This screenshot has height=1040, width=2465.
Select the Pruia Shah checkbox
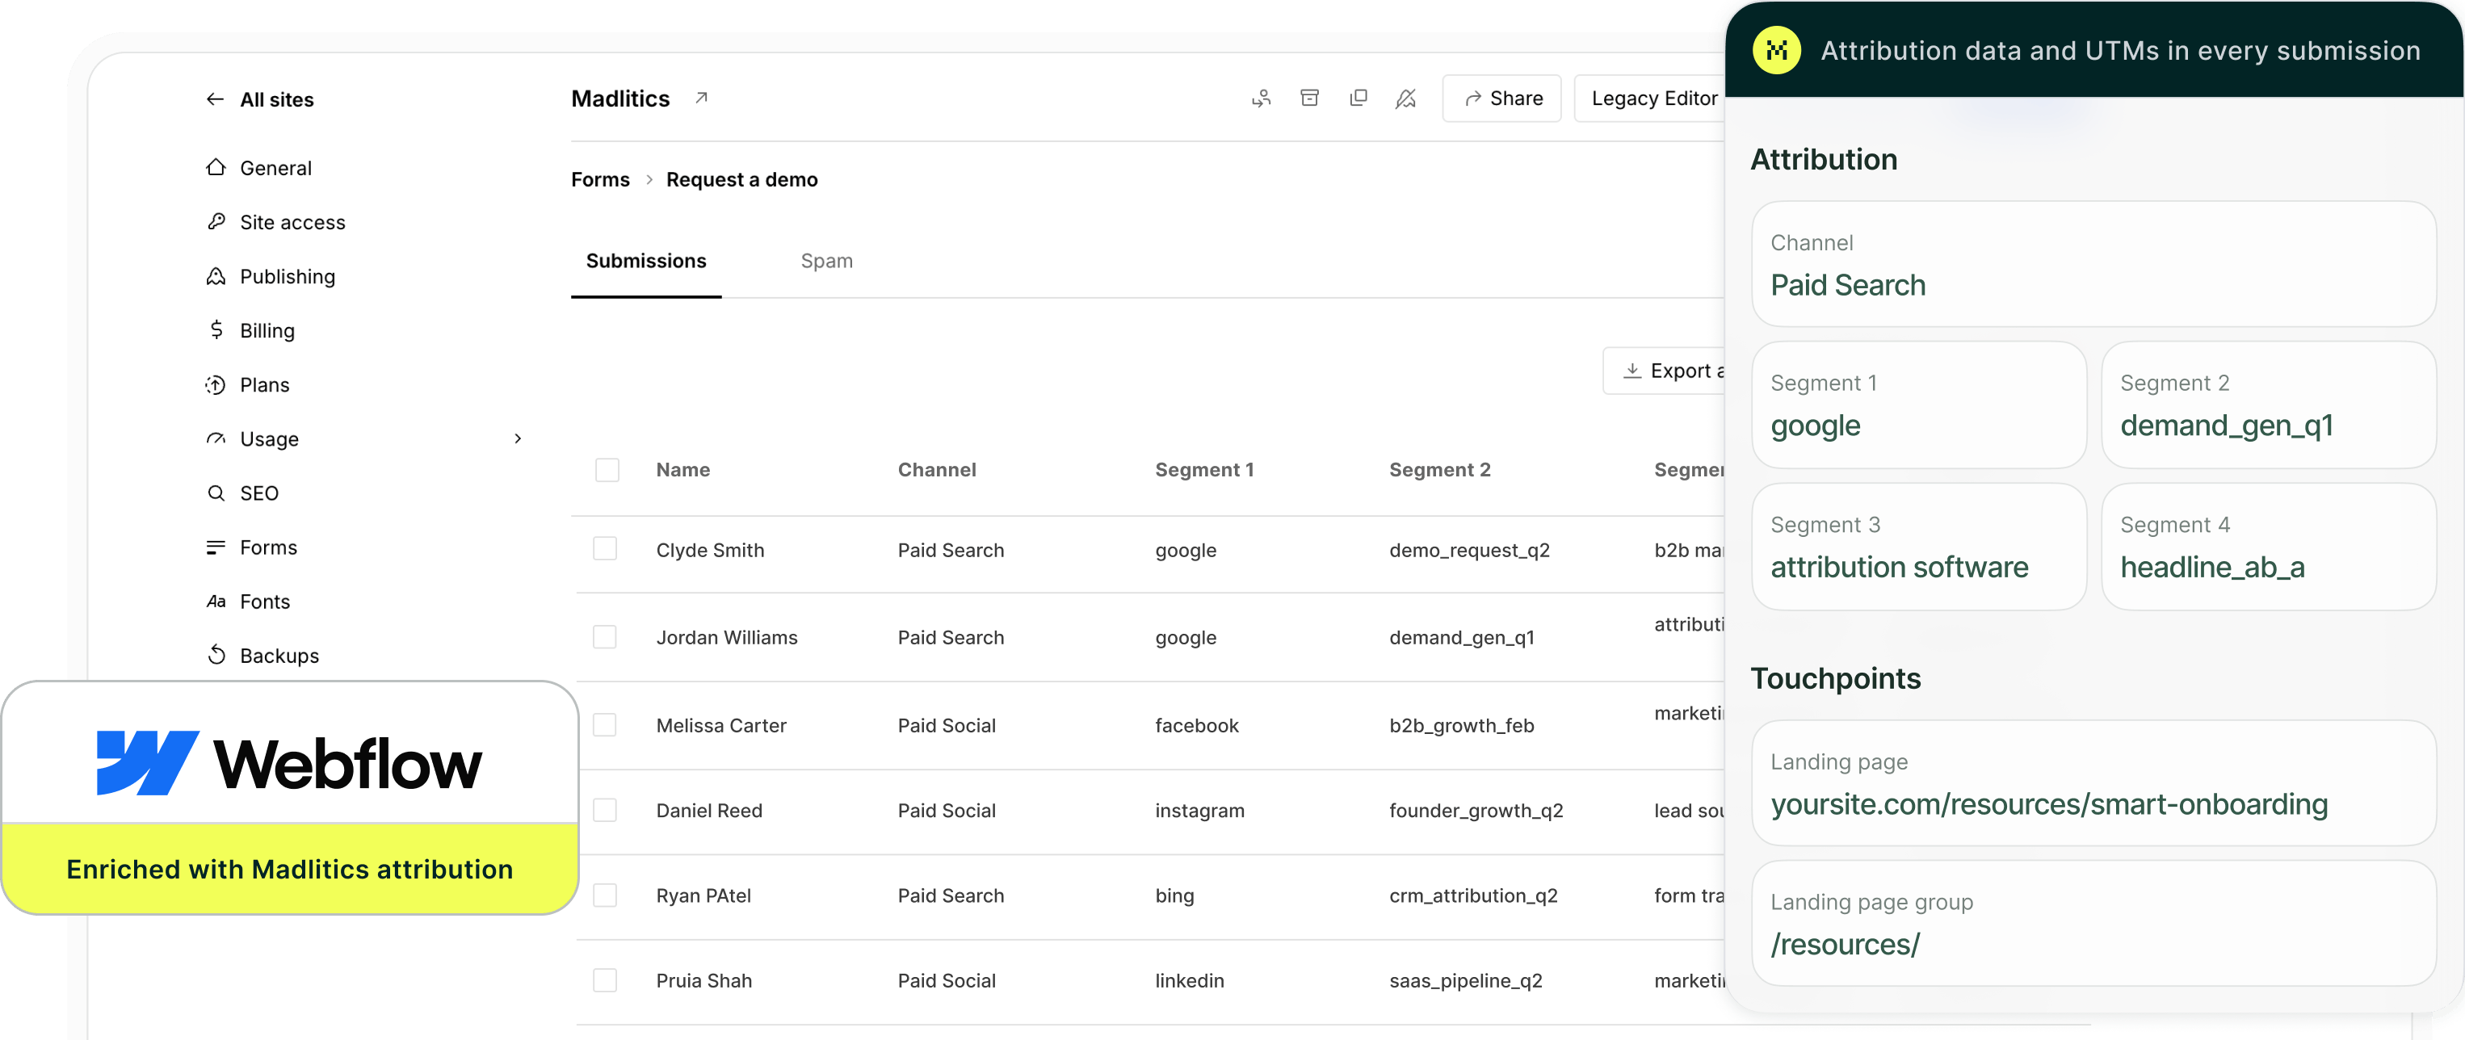tap(605, 981)
